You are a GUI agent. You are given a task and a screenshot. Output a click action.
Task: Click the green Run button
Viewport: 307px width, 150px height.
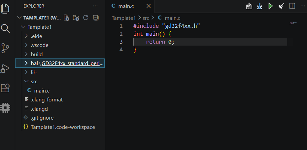(x=271, y=6)
